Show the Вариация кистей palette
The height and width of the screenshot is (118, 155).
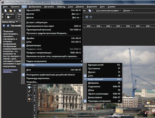[103, 65]
